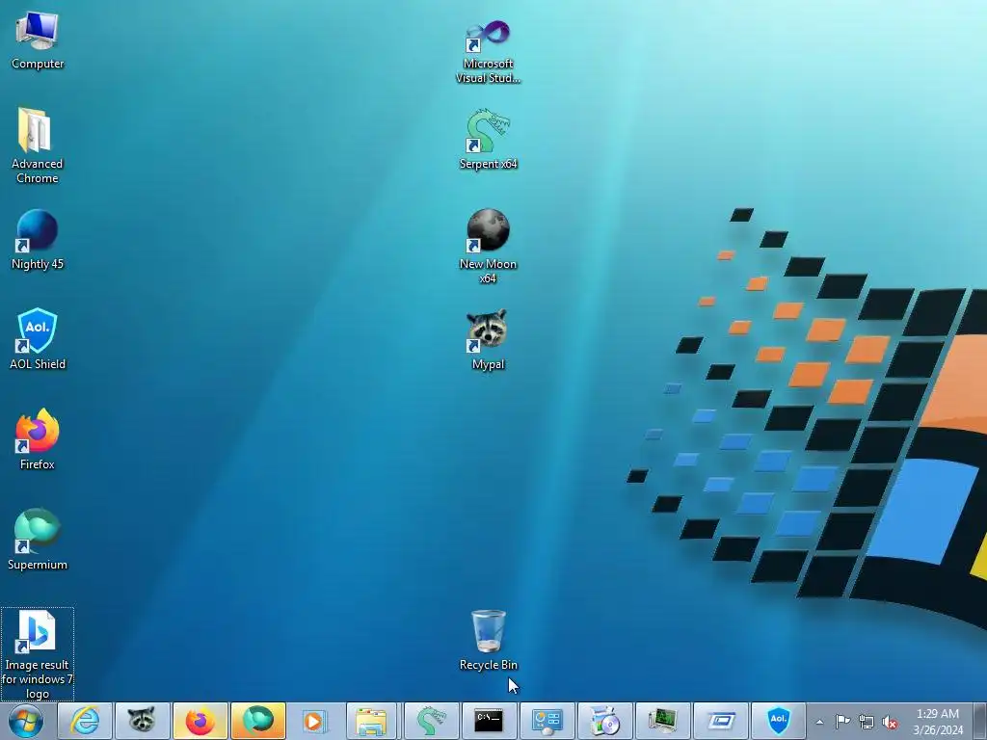The image size is (987, 740).
Task: Open the clock showing 1:29 AM
Action: pyautogui.click(x=937, y=722)
